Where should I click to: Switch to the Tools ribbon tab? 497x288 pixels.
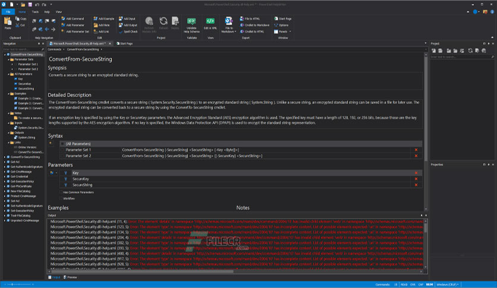pos(35,12)
